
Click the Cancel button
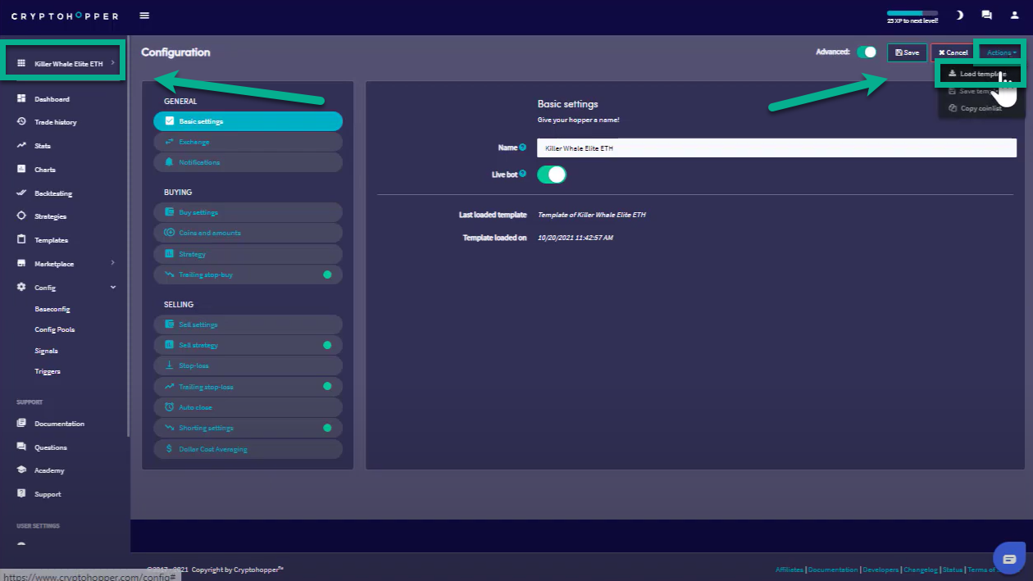pyautogui.click(x=953, y=52)
